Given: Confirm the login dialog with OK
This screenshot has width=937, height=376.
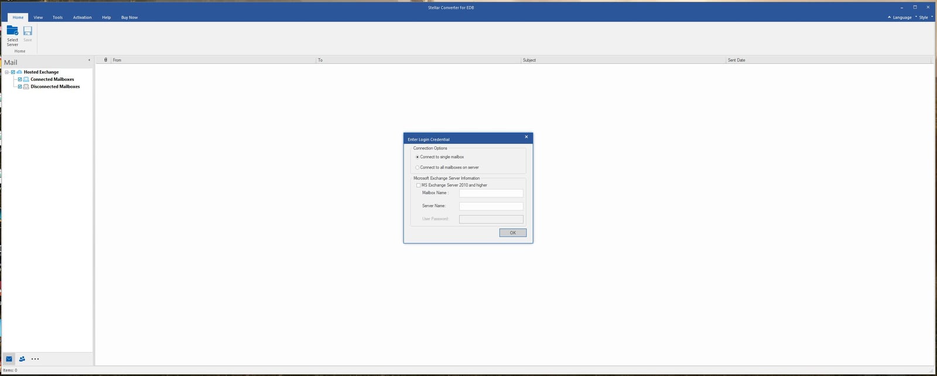Looking at the screenshot, I should 513,233.
